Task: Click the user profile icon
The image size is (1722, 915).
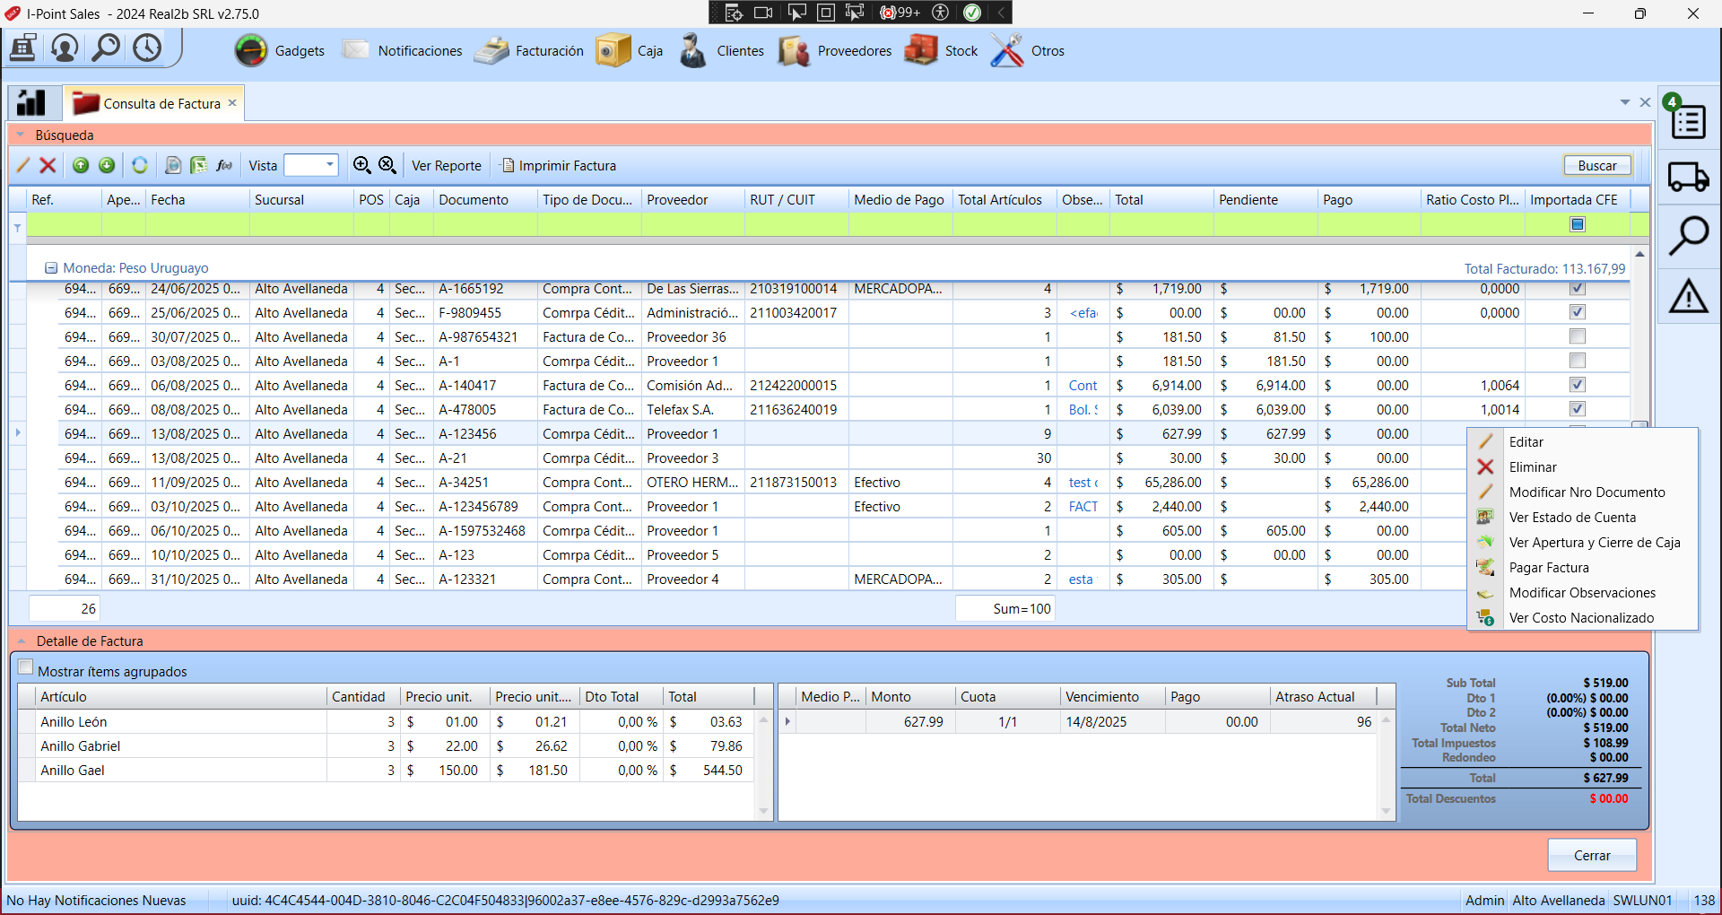Action: pos(65,48)
